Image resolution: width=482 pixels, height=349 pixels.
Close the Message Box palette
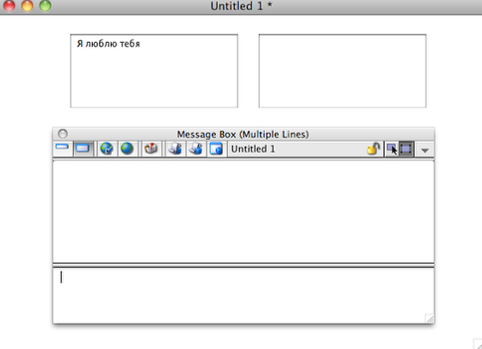pos(63,134)
